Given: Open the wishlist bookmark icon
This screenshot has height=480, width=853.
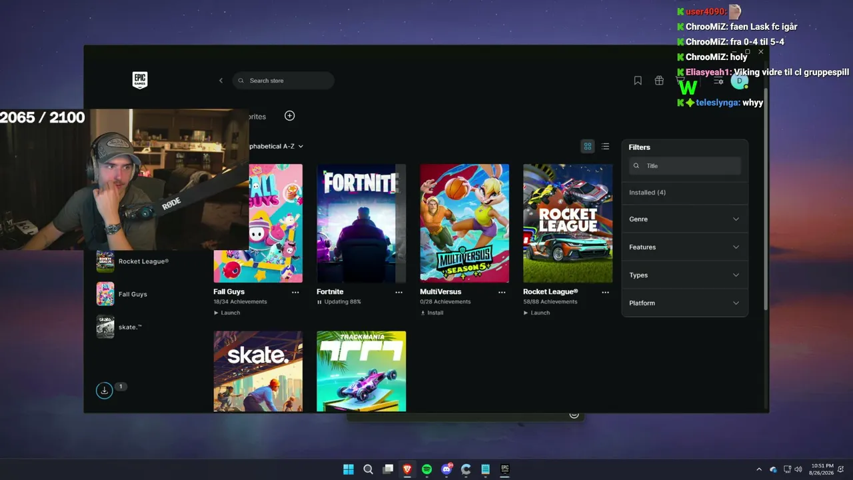Looking at the screenshot, I should tap(638, 81).
